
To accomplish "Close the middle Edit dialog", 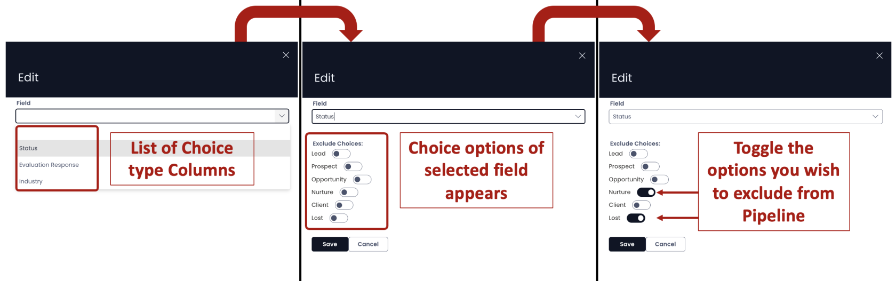I will coord(582,55).
